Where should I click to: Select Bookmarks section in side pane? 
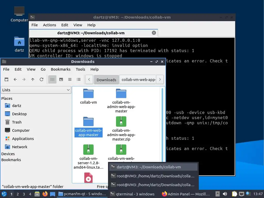(x=11, y=160)
